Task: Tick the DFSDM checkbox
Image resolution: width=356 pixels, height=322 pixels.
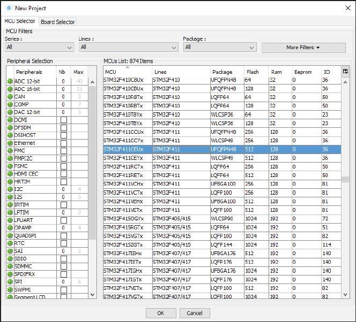Action: [64, 128]
